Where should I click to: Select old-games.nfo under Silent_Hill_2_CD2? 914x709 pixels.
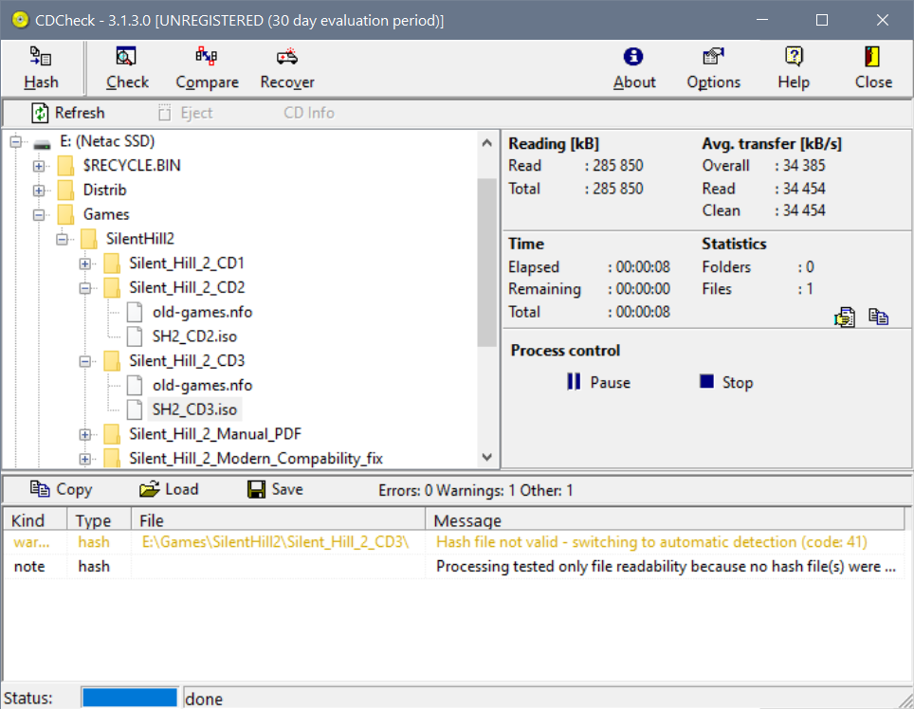[202, 312]
